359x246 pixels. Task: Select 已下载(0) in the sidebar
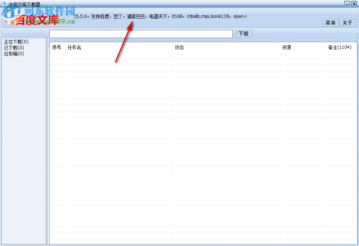tap(14, 48)
